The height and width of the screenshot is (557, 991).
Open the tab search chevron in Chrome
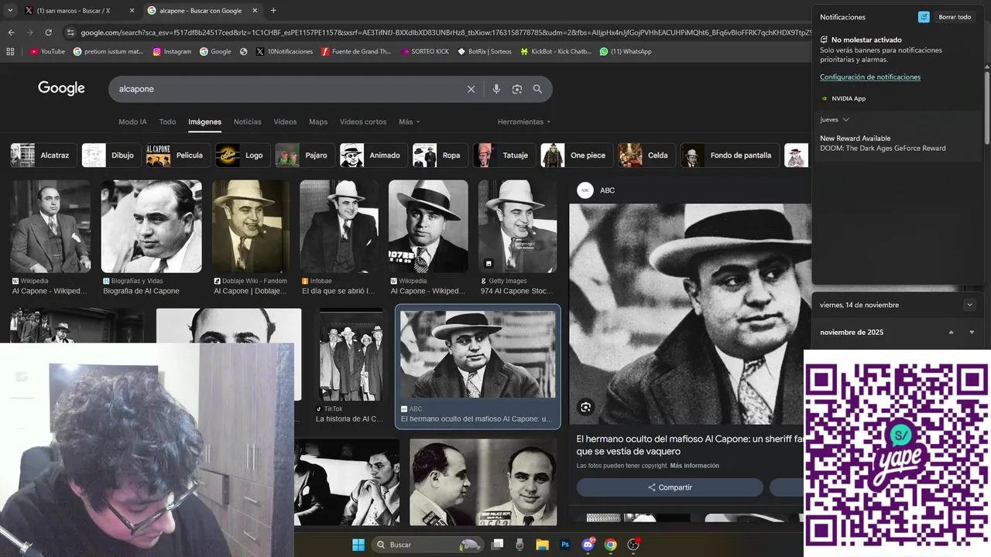(x=10, y=11)
